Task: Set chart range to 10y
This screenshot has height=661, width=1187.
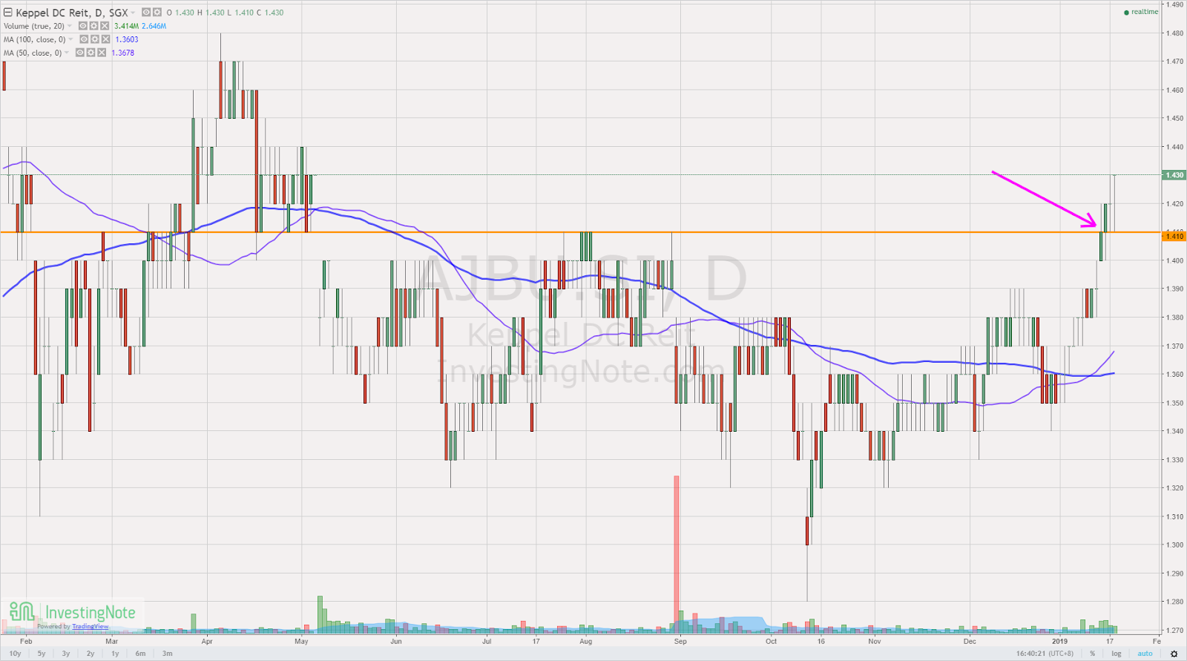Action: [x=15, y=654]
